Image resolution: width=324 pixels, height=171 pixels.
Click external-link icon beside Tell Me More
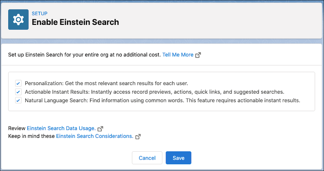pos(198,55)
